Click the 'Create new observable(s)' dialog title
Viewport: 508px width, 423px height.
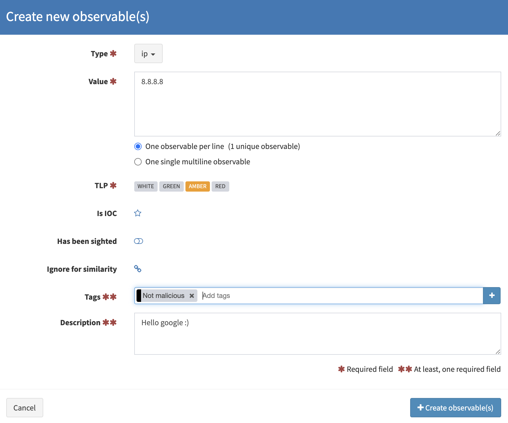78,16
